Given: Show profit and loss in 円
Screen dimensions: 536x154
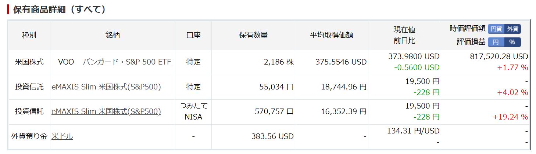Looking at the screenshot, I should (496, 42).
